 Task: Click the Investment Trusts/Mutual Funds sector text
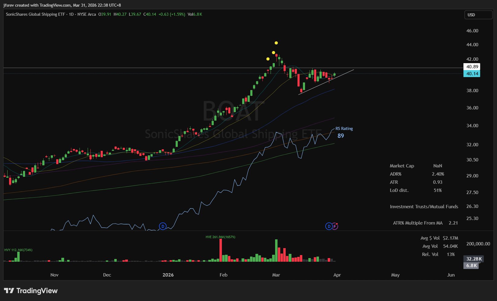tap(424, 206)
